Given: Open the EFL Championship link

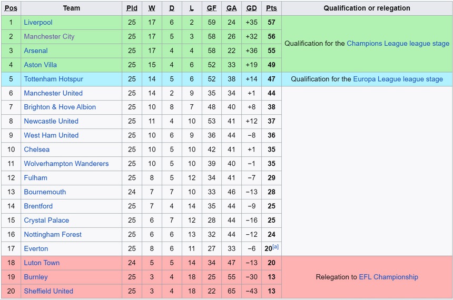Looking at the screenshot, I should point(388,277).
